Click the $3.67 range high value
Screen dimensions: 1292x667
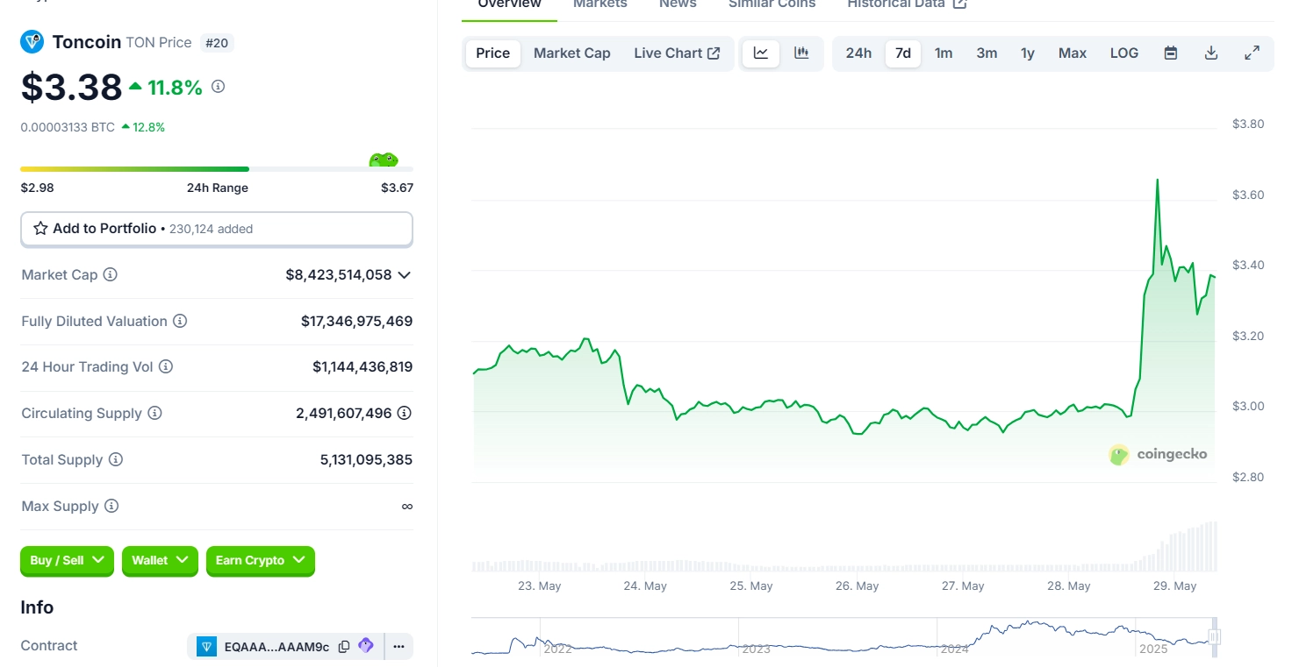coord(397,188)
